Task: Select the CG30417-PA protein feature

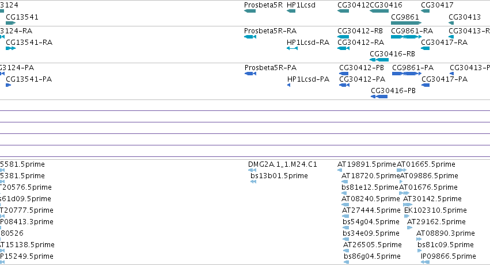Action: pos(426,85)
